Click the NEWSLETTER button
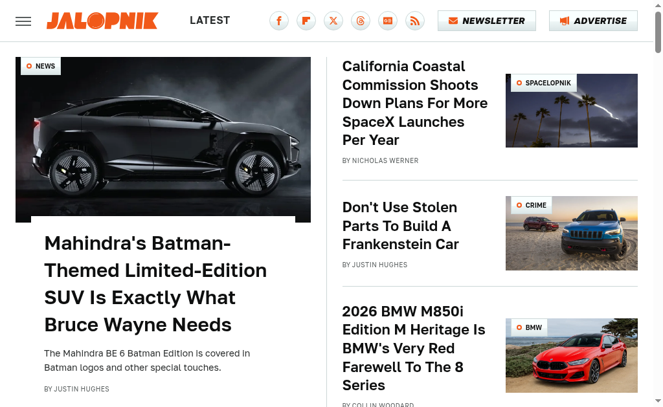Image resolution: width=663 pixels, height=407 pixels. 487,21
